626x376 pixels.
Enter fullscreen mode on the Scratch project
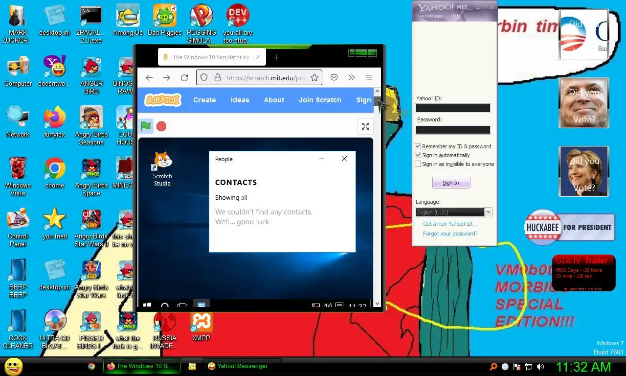(x=365, y=126)
